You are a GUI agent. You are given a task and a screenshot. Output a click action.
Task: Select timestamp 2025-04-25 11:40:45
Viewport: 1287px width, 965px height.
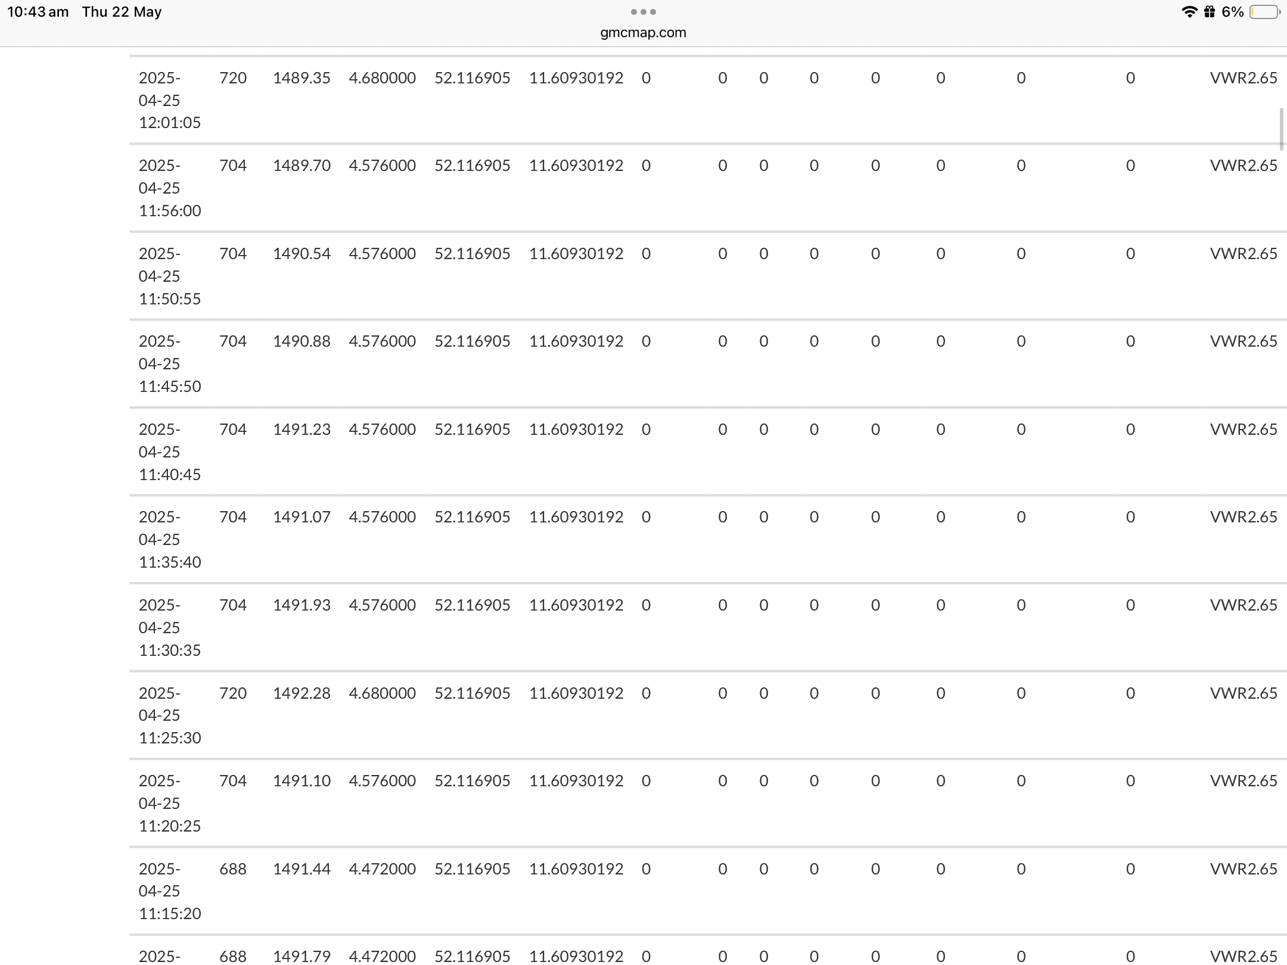pos(170,452)
